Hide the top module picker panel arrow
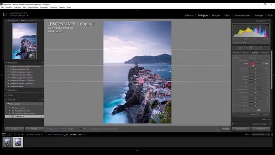The width and height of the screenshot is (275, 155). pyautogui.click(x=137, y=10)
